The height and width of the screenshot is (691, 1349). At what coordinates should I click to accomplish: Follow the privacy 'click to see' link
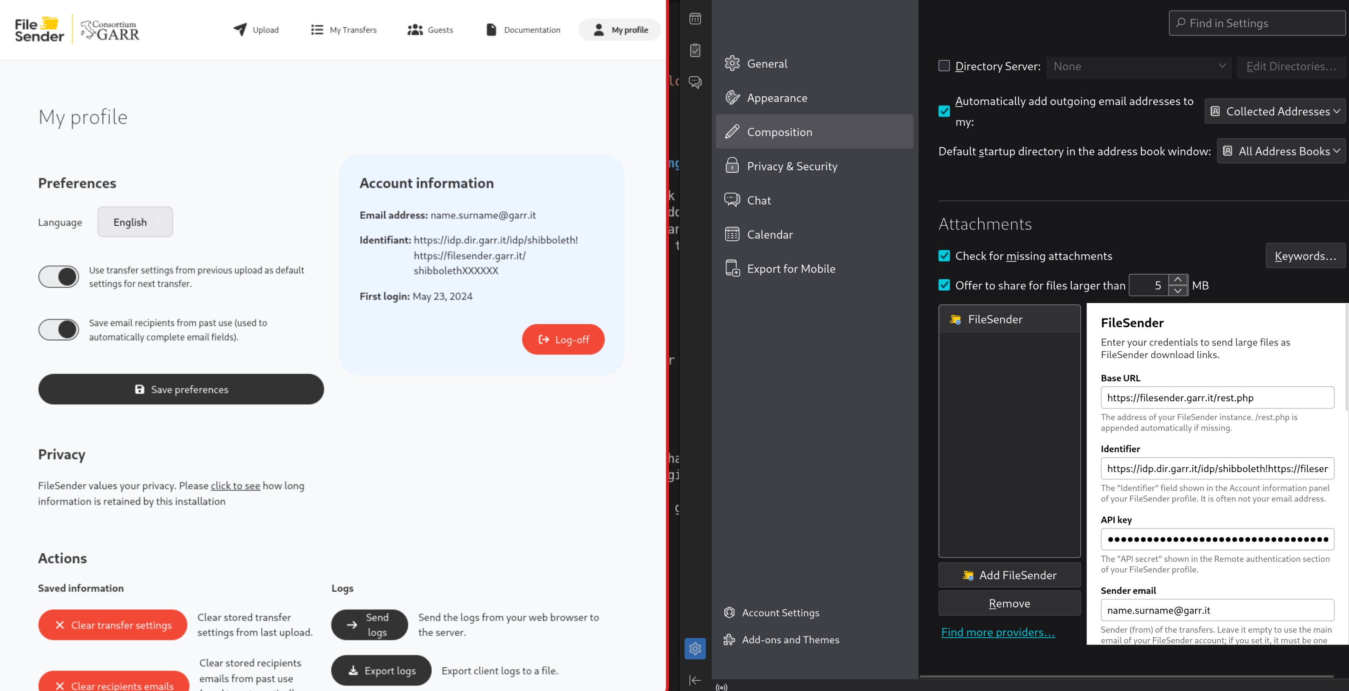(235, 485)
